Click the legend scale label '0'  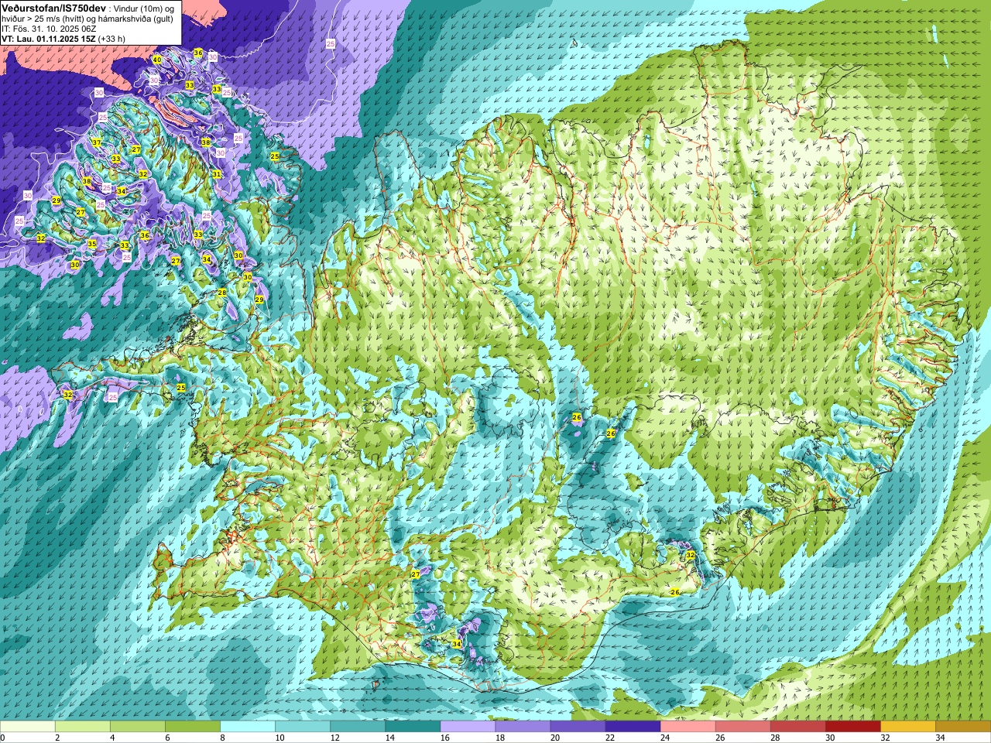click(x=2, y=738)
